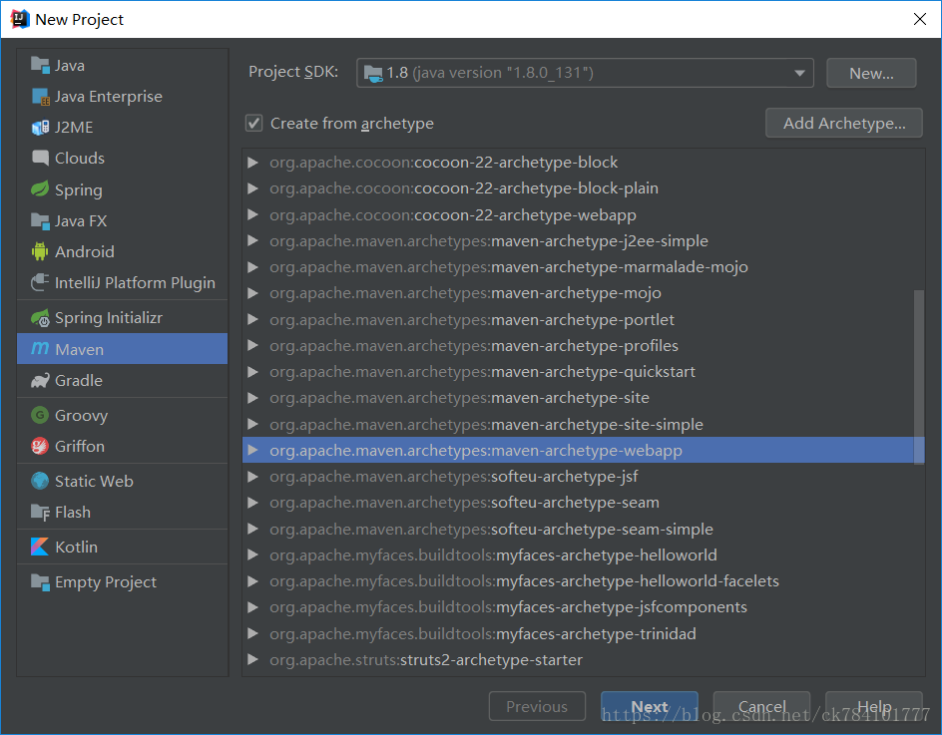
Task: Select Empty Project type
Action: click(x=123, y=581)
